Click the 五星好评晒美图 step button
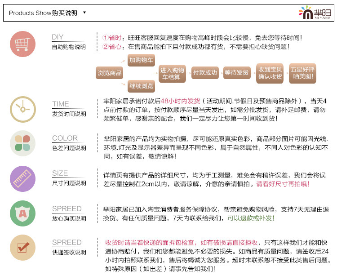This screenshot has height=275, width=337. pos(302,73)
